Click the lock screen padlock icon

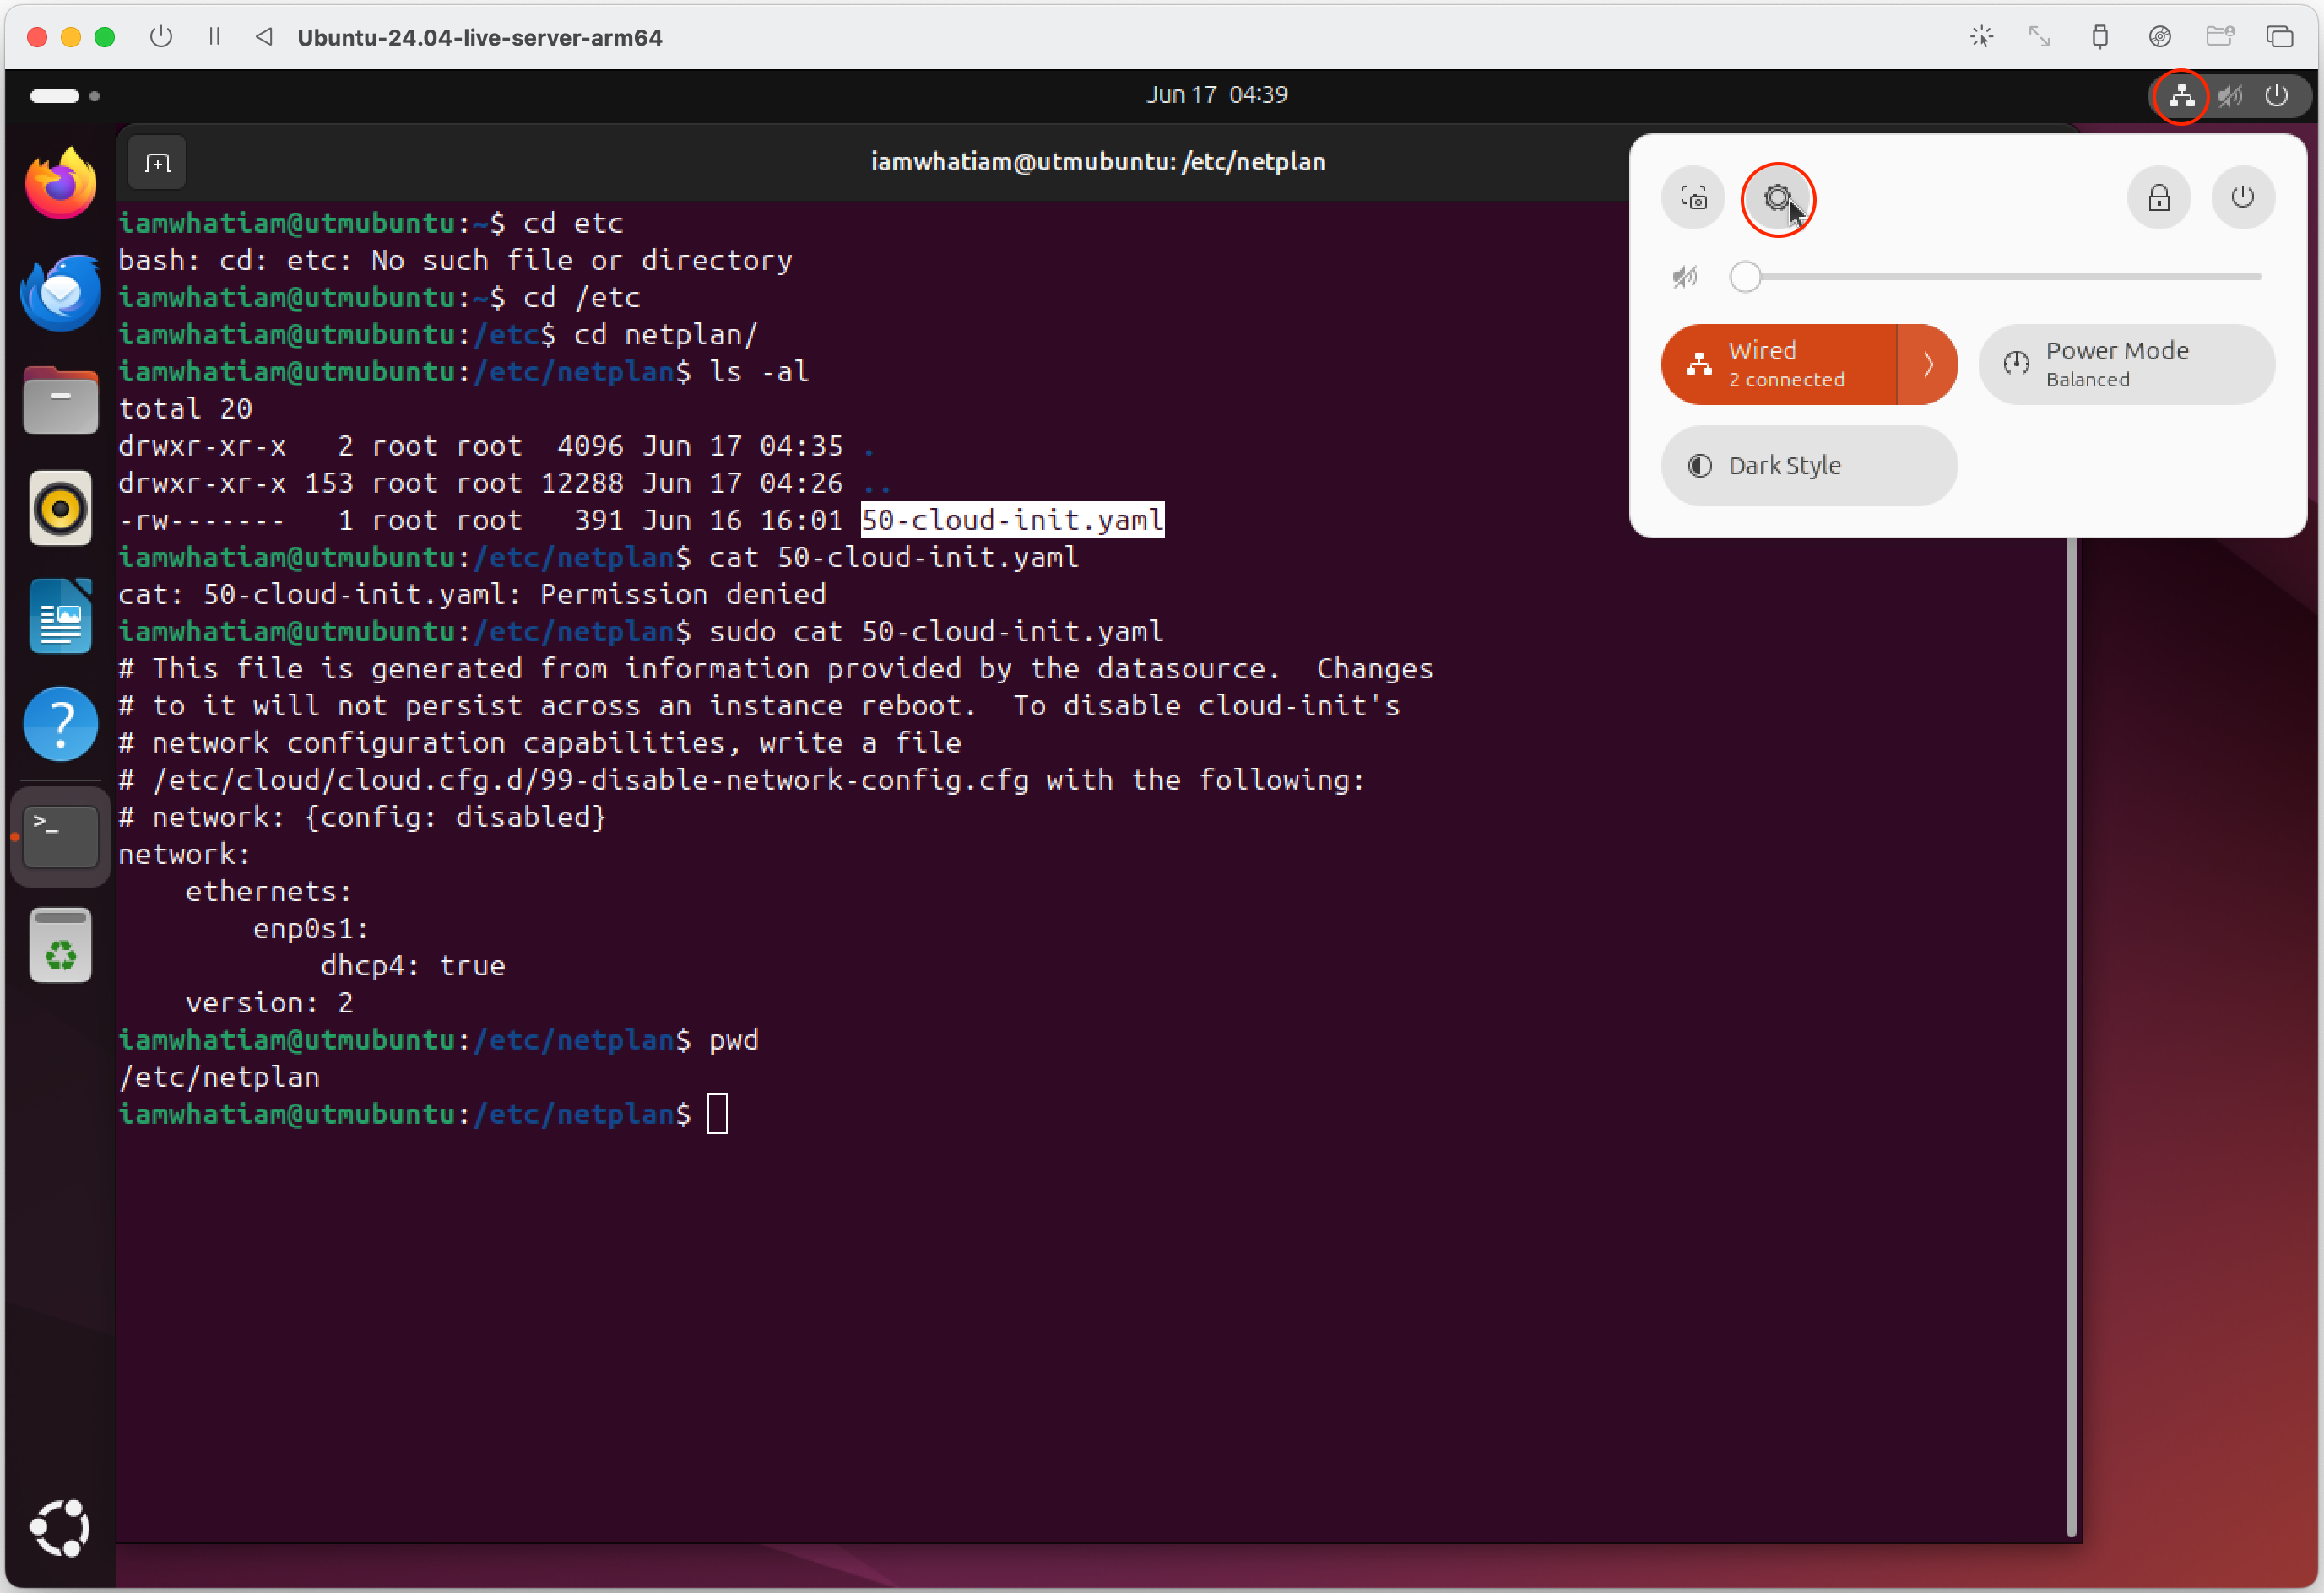point(2158,198)
